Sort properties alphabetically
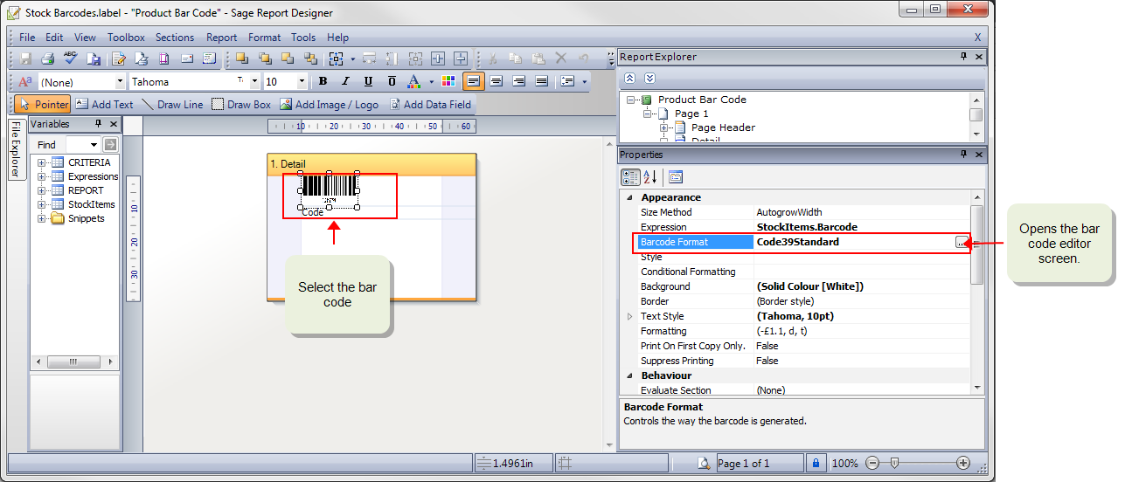This screenshot has height=482, width=1125. [x=649, y=177]
